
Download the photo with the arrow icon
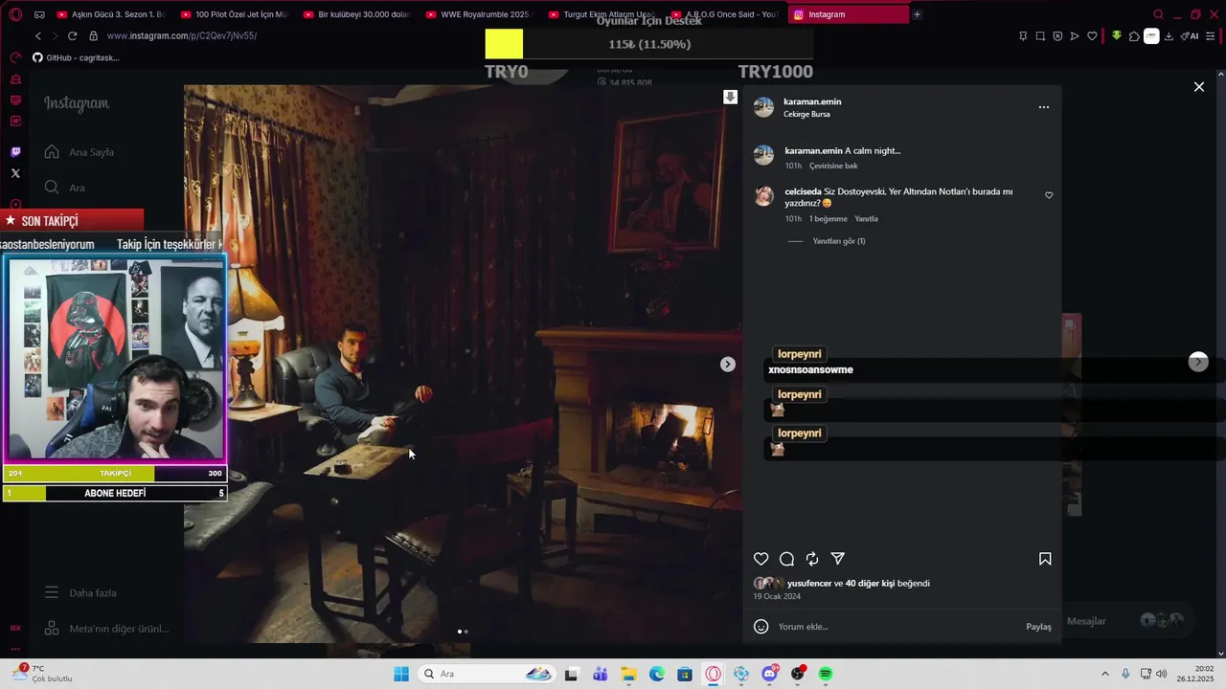730,97
